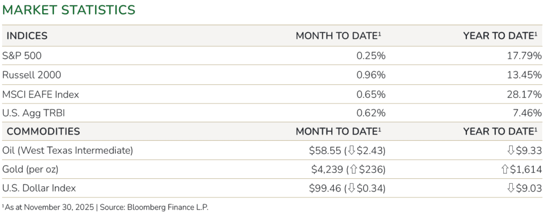Click the indices MONTH TO DATE header

click(x=339, y=36)
